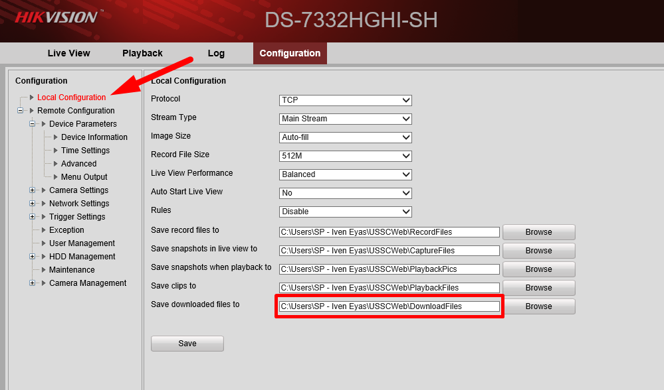The width and height of the screenshot is (664, 390).
Task: Browse for the downloaded files folder
Action: pos(538,306)
